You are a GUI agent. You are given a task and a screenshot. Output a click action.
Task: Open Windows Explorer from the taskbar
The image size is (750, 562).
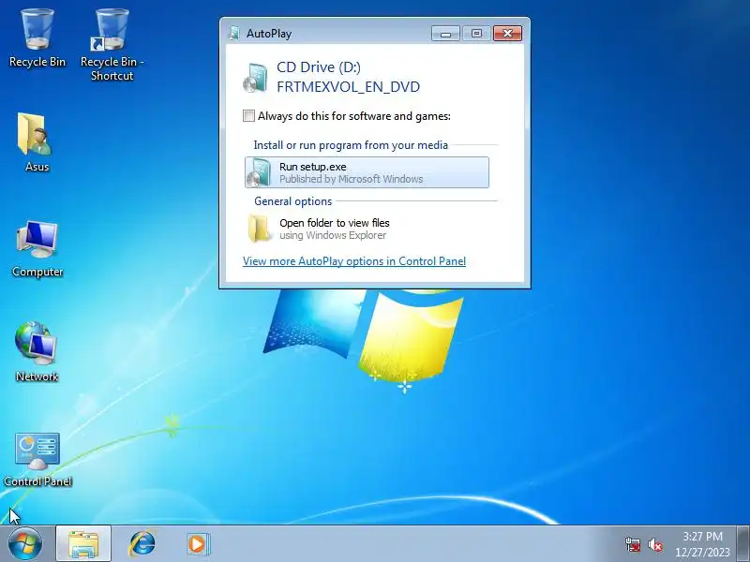point(83,544)
